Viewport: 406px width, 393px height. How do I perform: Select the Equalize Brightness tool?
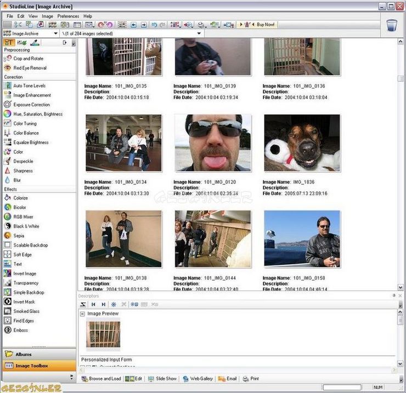tap(26, 143)
